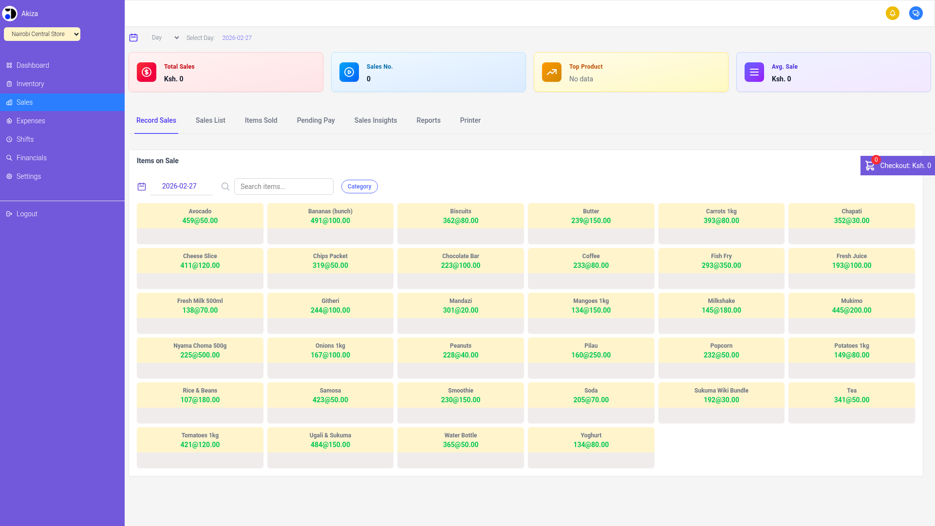Click the Checkout: Ksh. 0 button
This screenshot has width=935, height=526.
click(x=905, y=166)
